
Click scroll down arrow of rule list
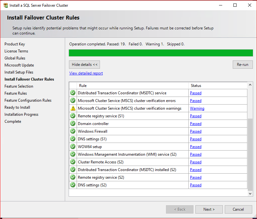tap(250, 193)
